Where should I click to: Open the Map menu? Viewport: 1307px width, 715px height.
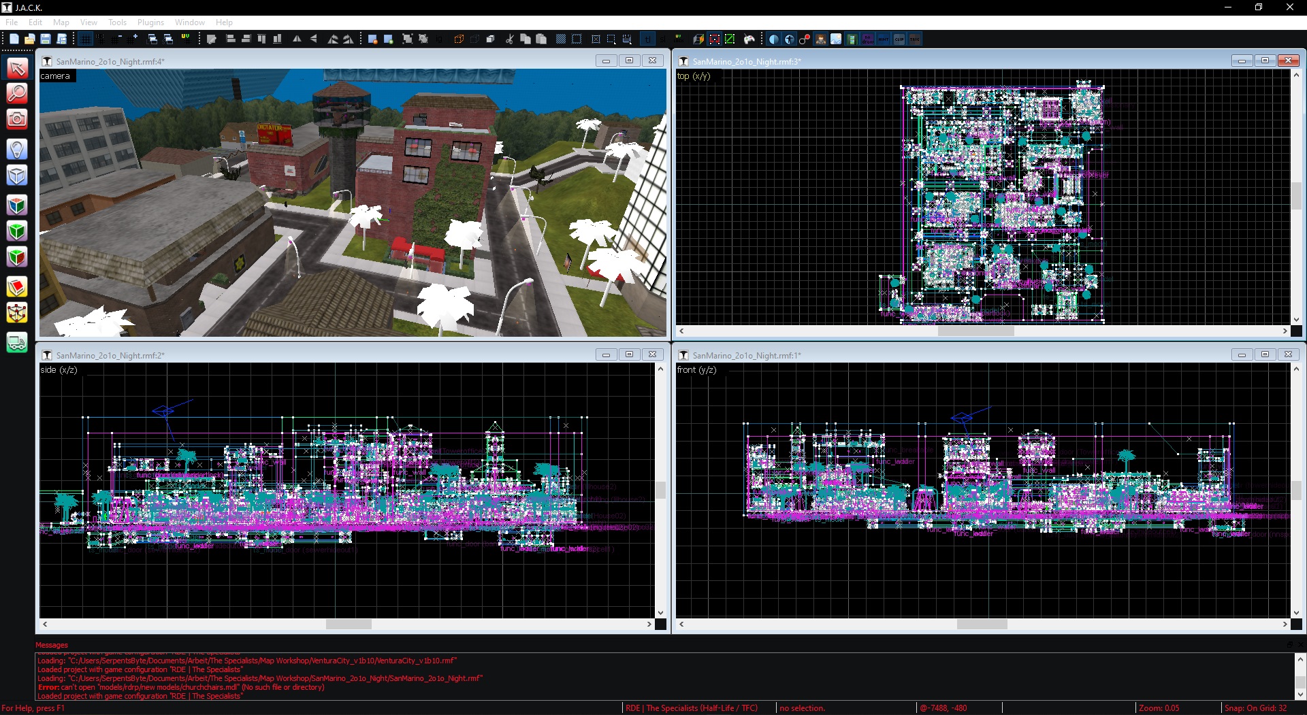pyautogui.click(x=61, y=22)
